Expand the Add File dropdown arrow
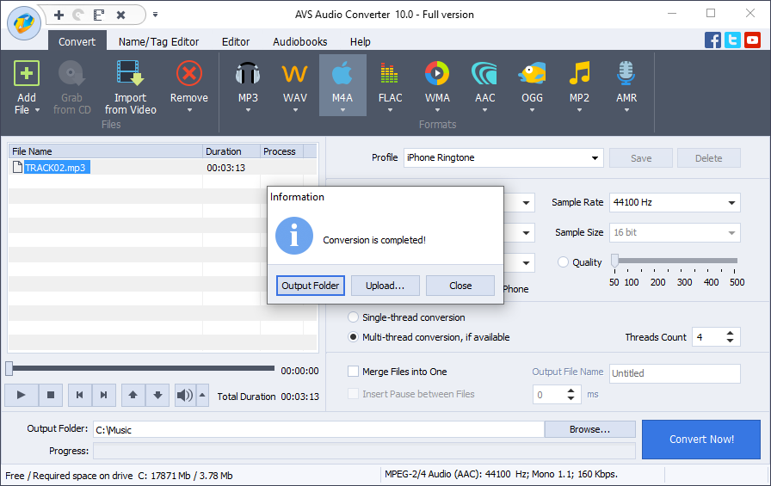Viewport: 771px width, 486px height. (37, 110)
